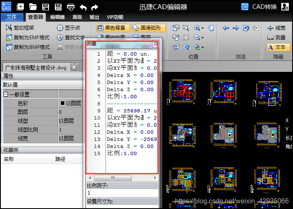Click the zoom in magnifier icon

197,28
